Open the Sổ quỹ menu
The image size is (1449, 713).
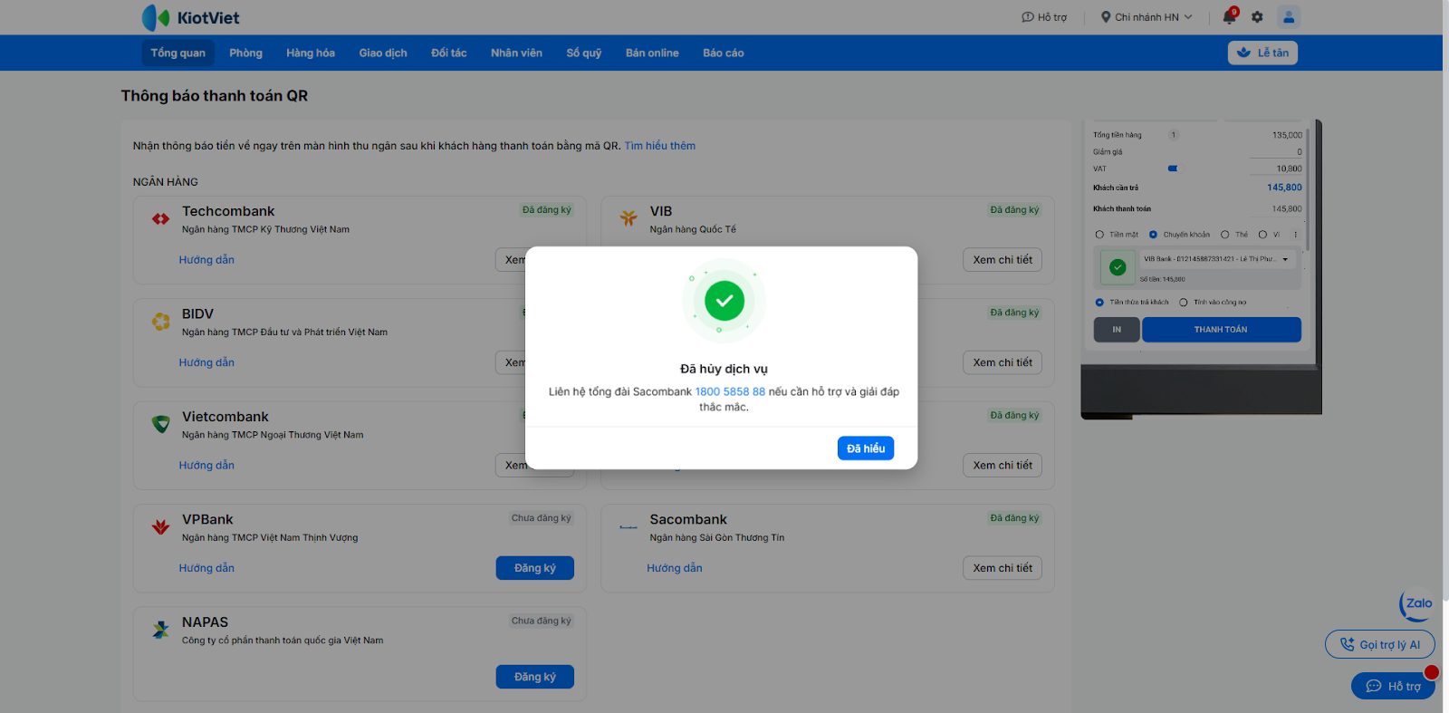[584, 53]
